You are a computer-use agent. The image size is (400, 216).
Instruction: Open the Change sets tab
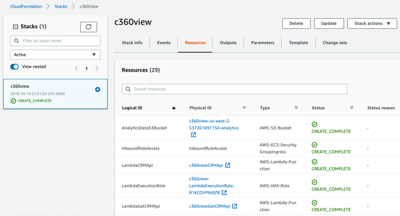coord(334,42)
